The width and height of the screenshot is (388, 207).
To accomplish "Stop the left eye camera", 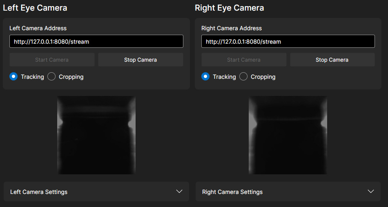I will (x=140, y=60).
